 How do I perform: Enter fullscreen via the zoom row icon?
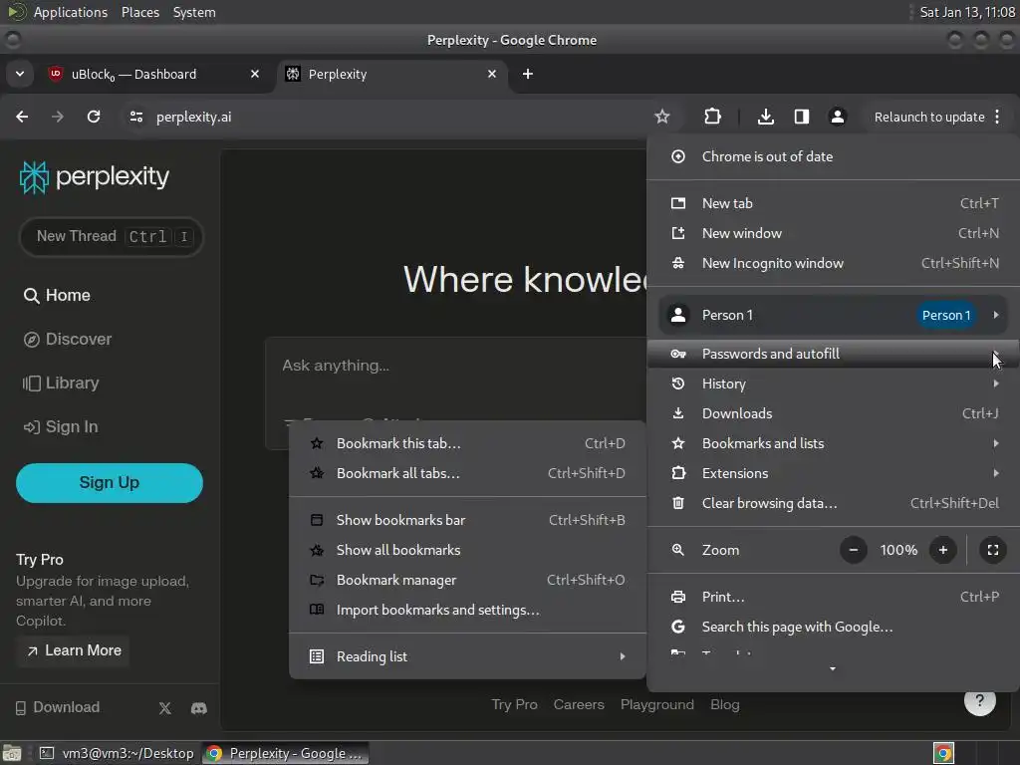coord(993,550)
